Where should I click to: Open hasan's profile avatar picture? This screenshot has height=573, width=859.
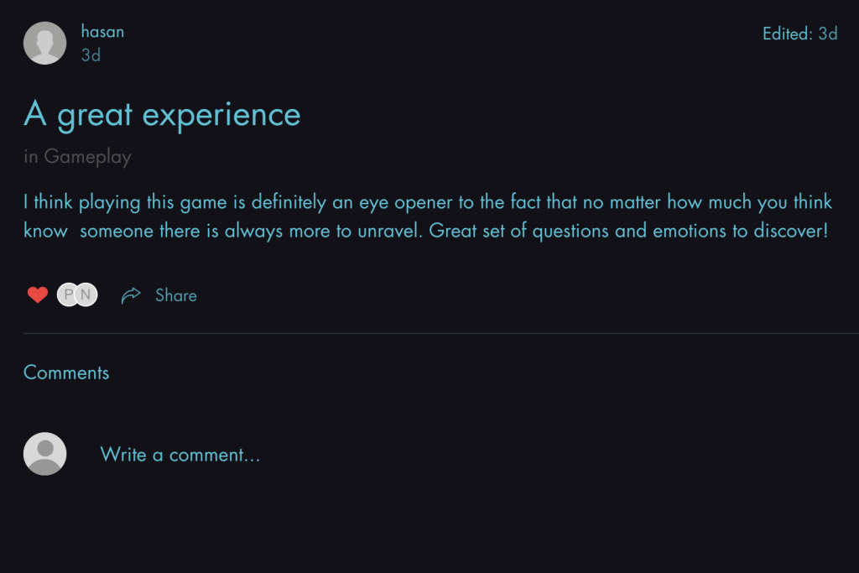(x=45, y=44)
